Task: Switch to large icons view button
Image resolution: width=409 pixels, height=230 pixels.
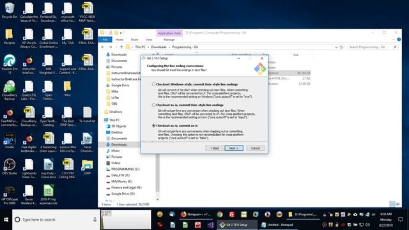Action: (397, 204)
